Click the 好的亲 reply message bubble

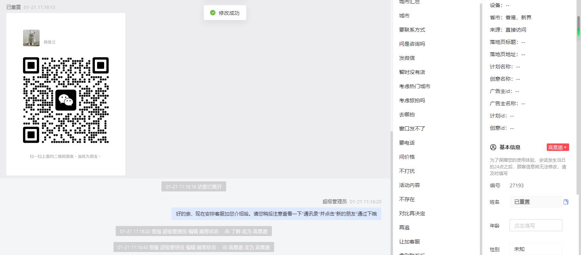[276, 214]
